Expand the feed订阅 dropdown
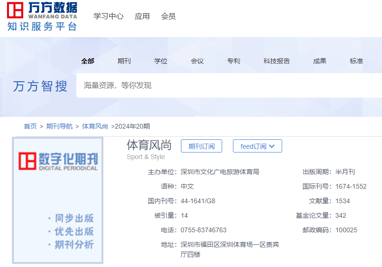Viewport: 382px width, 267px height. (257, 146)
